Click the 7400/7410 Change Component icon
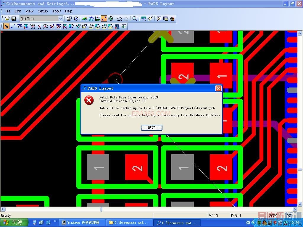303x227 pixels. [x=45, y=26]
